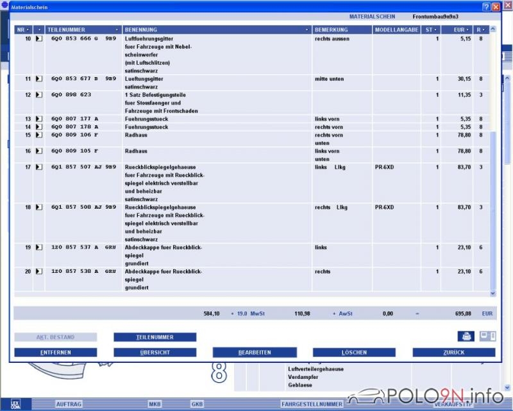Sort by the TEILENUMMER column header
The width and height of the screenshot is (513, 411).
83,30
